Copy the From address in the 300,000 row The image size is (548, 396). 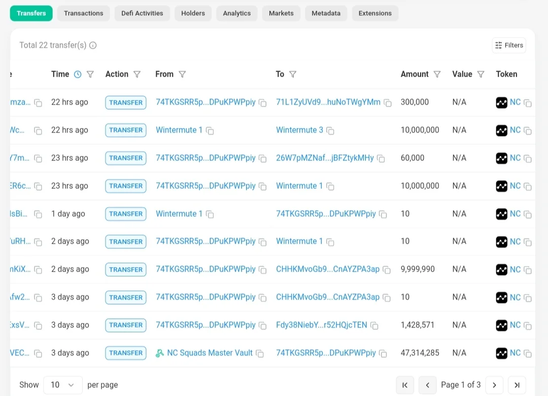click(262, 103)
